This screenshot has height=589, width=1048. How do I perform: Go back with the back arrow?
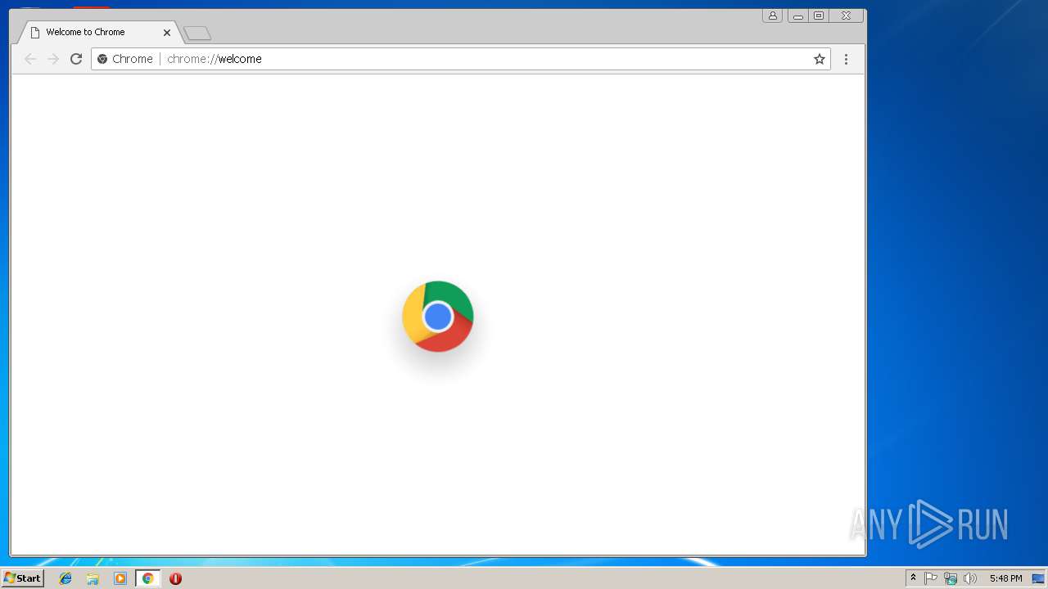pyautogui.click(x=30, y=59)
